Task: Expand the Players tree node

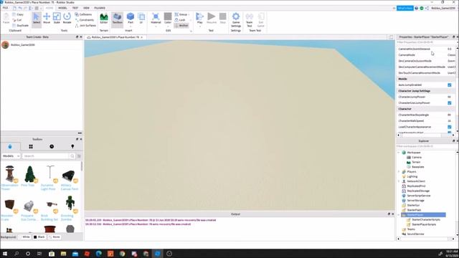Action: [x=399, y=172]
